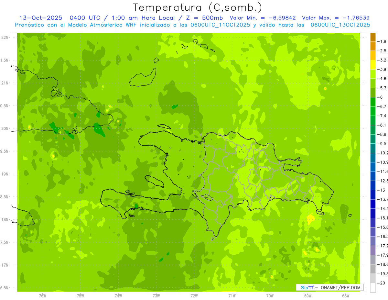Select the yellow swatch between -3.2 and -3.9
Viewport: 388px width, 300px height.
click(x=373, y=65)
